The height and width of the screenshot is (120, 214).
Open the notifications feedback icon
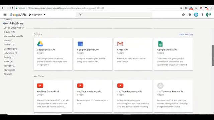coord(184,15)
